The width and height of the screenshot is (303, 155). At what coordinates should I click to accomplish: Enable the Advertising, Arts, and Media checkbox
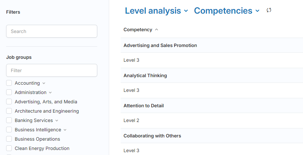click(9, 102)
